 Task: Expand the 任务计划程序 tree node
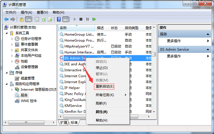coord(12,39)
